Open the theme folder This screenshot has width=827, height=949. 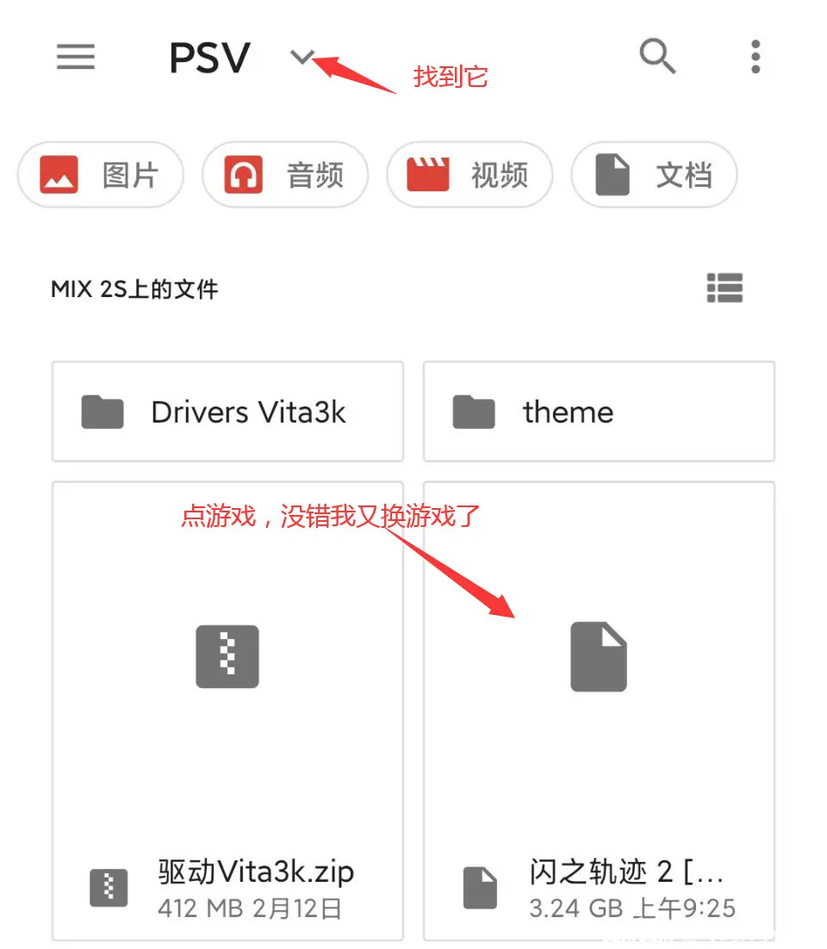(599, 412)
